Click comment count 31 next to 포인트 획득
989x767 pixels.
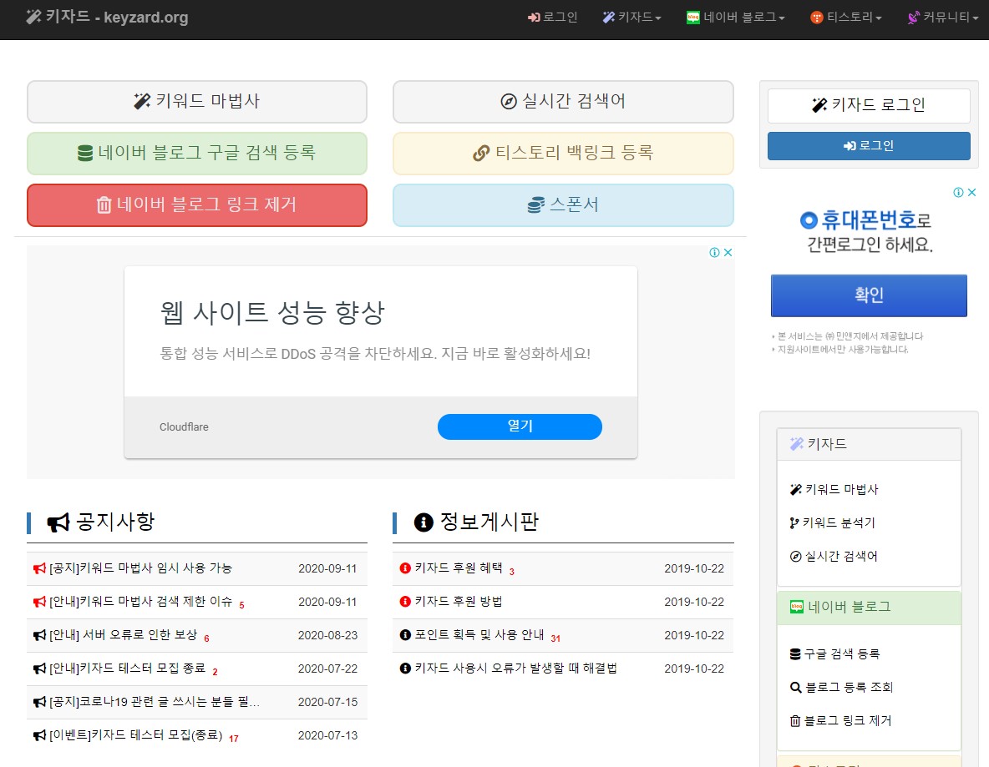[555, 638]
